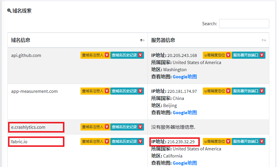Viewport: 277px width, 167px height.
Task: Click 地区 Beijing text
Action: [164, 106]
